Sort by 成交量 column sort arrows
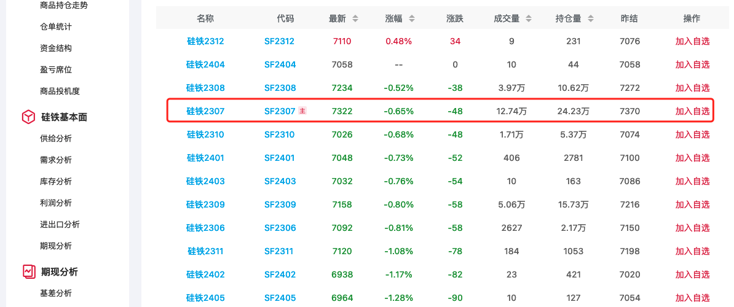The width and height of the screenshot is (734, 307). (529, 18)
